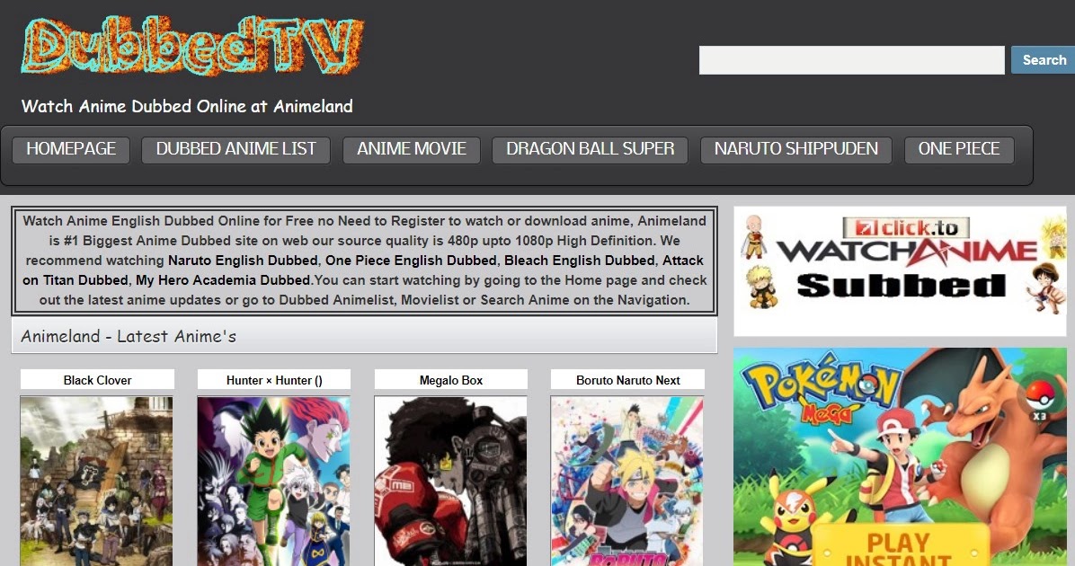Go to the ANIME MOVIE section
This screenshot has height=566, width=1075.
pos(412,149)
